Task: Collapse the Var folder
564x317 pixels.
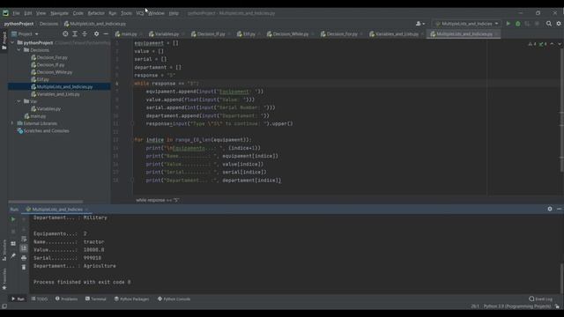Action: tap(19, 101)
